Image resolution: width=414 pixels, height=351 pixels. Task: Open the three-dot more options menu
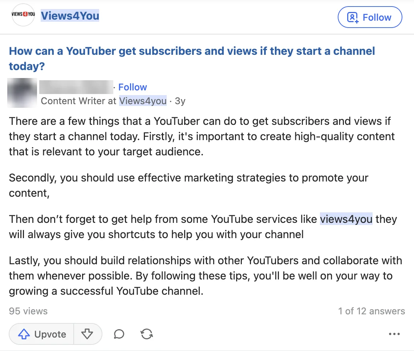click(394, 334)
